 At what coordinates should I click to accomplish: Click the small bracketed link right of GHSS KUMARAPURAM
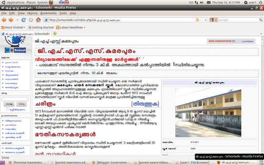point(247,41)
